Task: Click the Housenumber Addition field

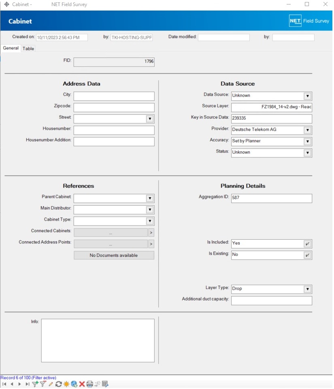Action: (114, 142)
